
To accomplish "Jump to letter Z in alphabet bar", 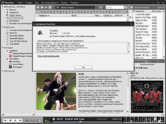I will tap(119, 12).
